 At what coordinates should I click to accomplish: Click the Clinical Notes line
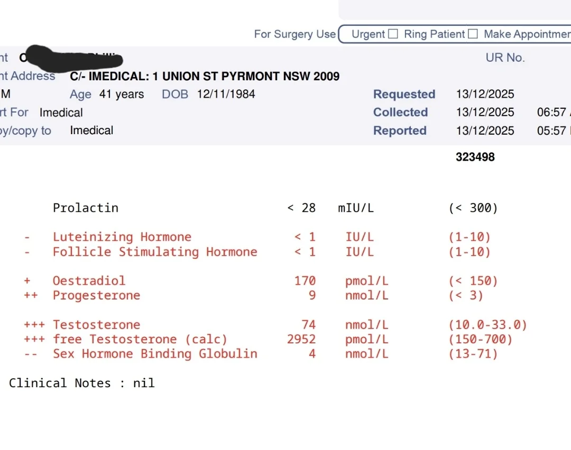pyautogui.click(x=82, y=383)
